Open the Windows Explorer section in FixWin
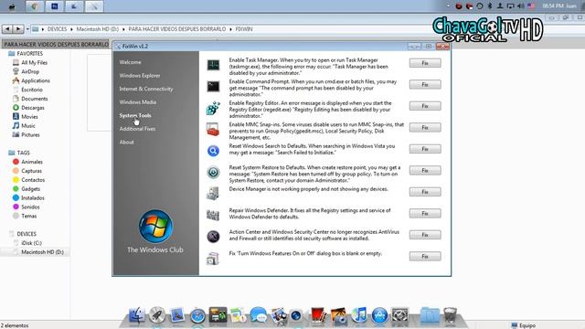 click(x=140, y=75)
